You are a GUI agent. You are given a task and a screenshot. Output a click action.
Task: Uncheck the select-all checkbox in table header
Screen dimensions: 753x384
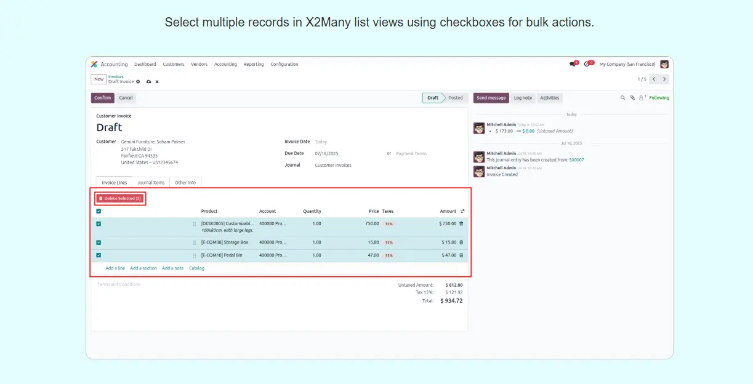pos(99,211)
